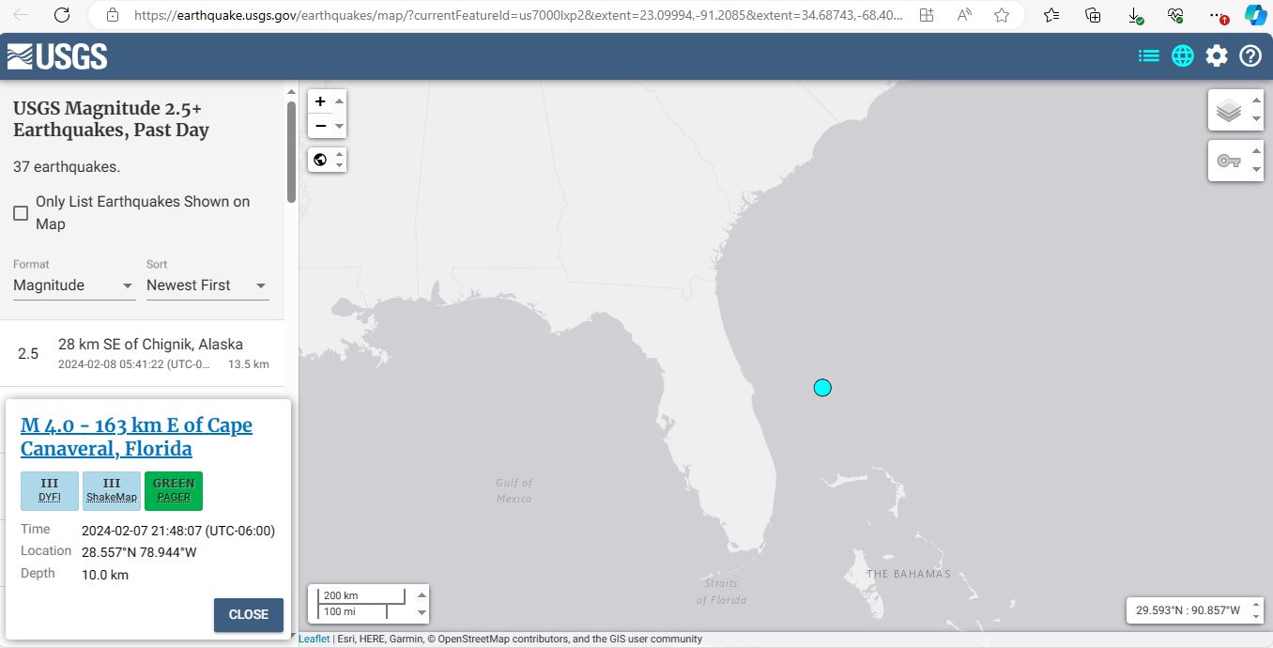
Task: Expand the zoom control's upper arrow
Action: [340, 101]
